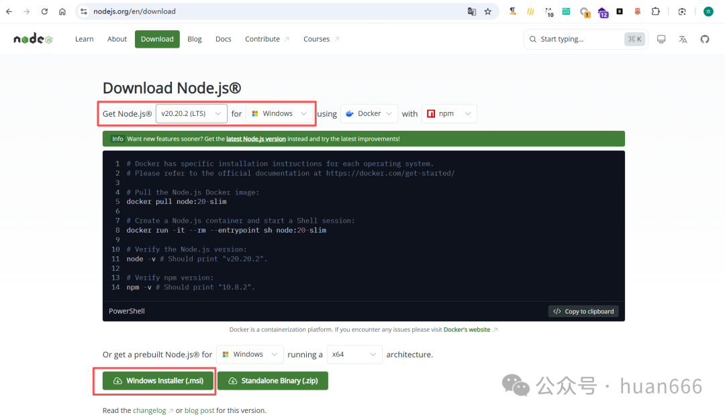Viewport: 725px width, 415px height.
Task: Click the browser address bar URL
Action: (x=134, y=11)
